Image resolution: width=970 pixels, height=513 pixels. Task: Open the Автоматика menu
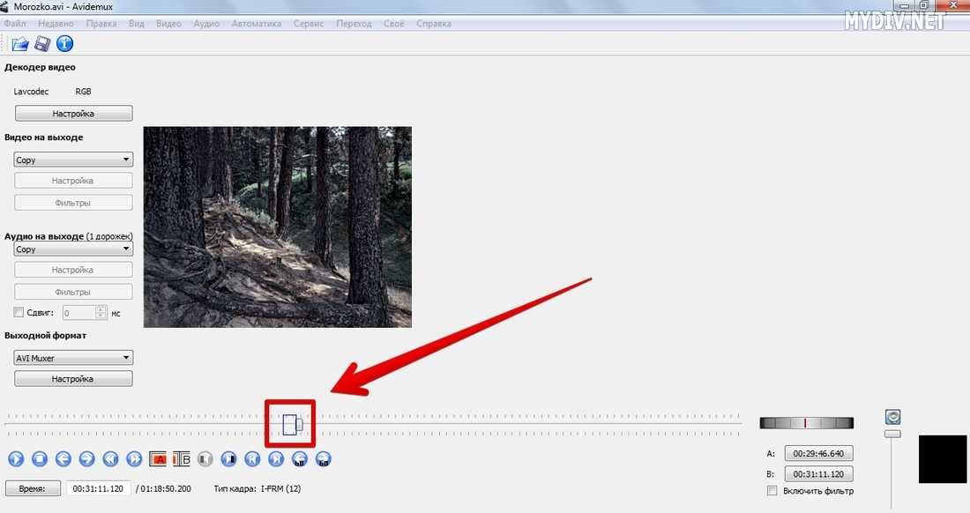[256, 24]
